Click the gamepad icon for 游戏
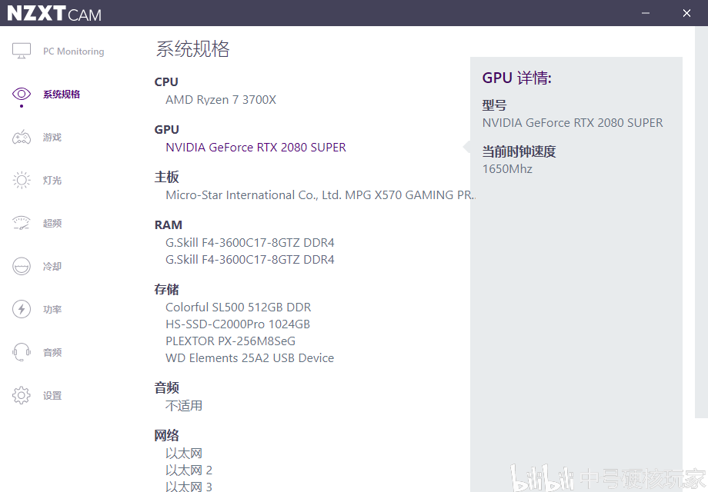This screenshot has width=708, height=492. coord(22,137)
